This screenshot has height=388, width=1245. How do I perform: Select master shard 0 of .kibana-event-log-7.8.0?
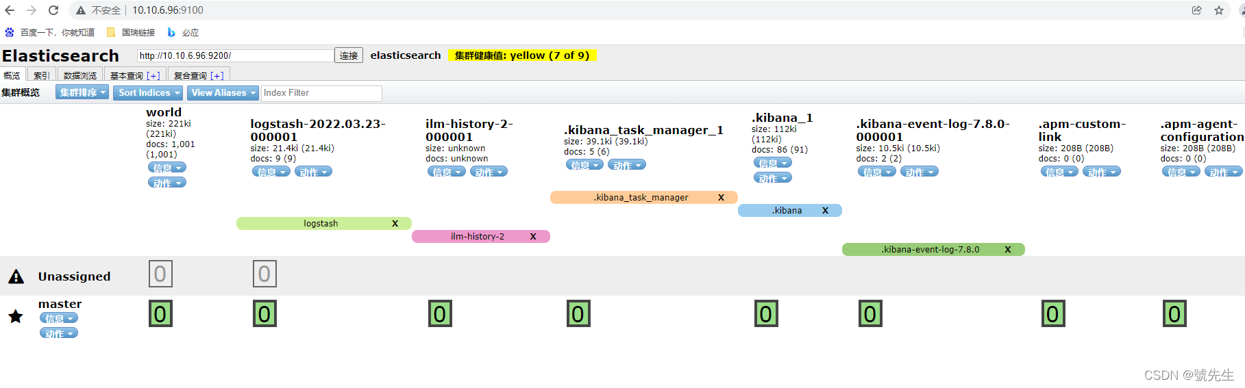(870, 313)
